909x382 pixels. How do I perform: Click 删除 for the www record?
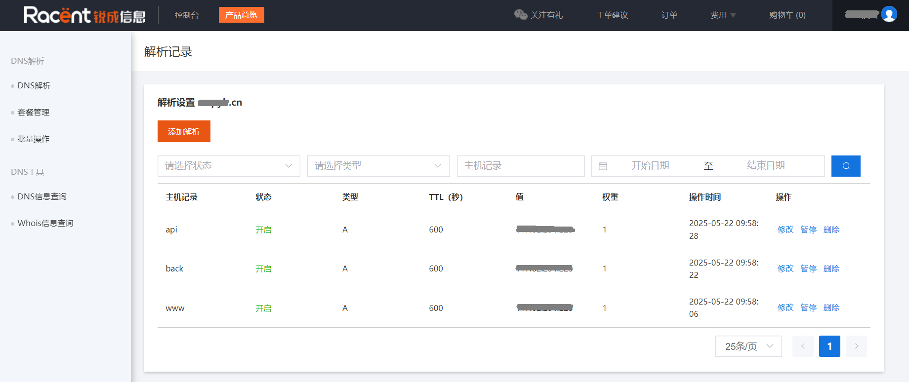pos(831,307)
